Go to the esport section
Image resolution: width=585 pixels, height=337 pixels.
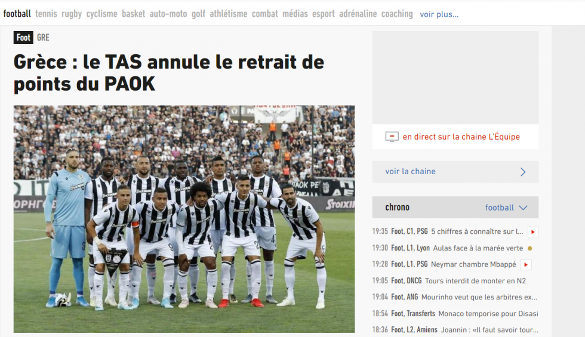pos(324,14)
